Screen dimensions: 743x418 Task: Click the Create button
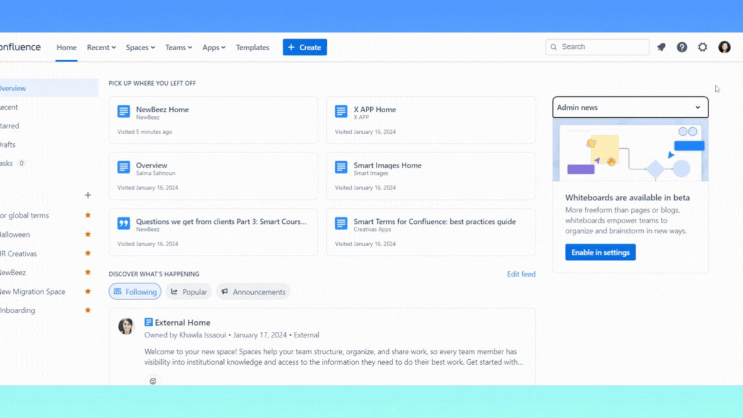(305, 47)
